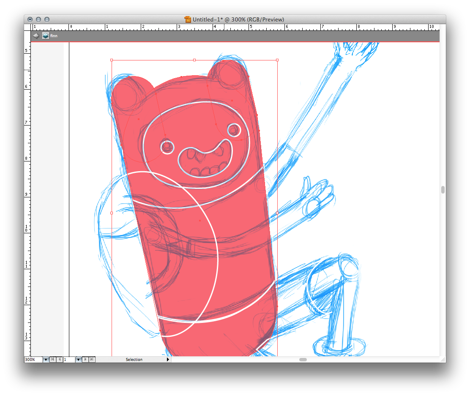Click the finn layer name label
This screenshot has width=470, height=396.
point(54,36)
